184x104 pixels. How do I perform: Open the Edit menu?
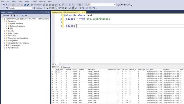(8, 1)
